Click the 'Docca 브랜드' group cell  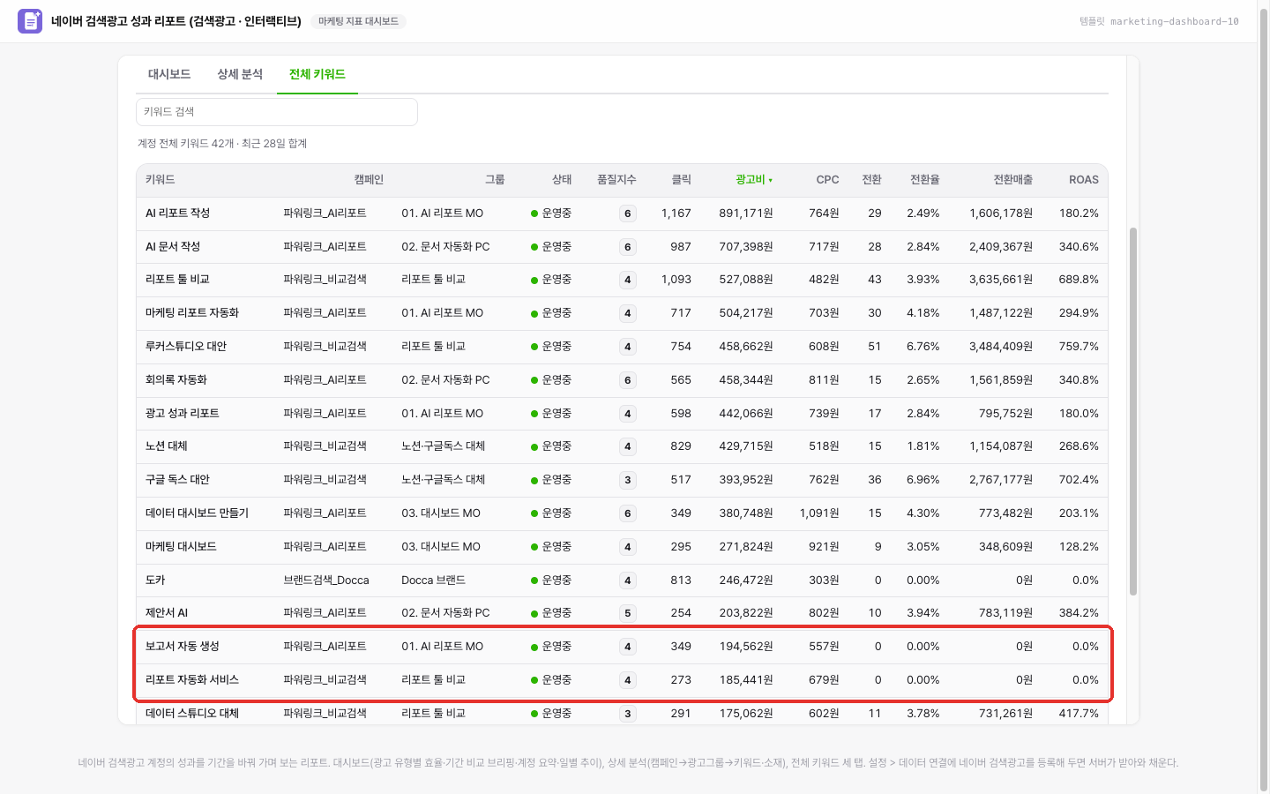[x=434, y=581]
